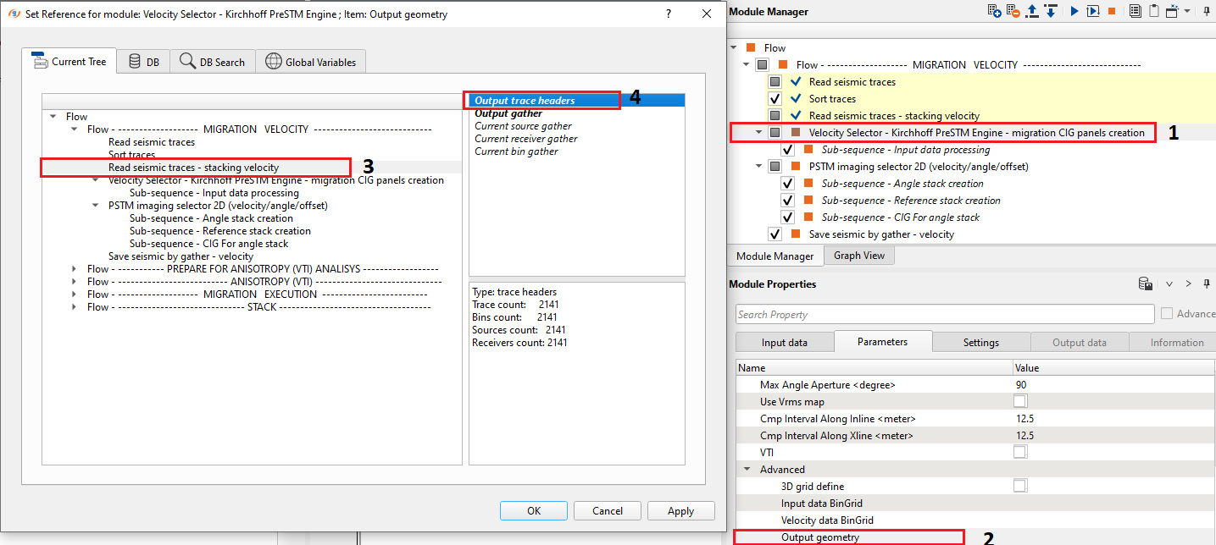This screenshot has width=1216, height=545.
Task: Move the module up with the up-arrow icon
Action: coord(1033,11)
